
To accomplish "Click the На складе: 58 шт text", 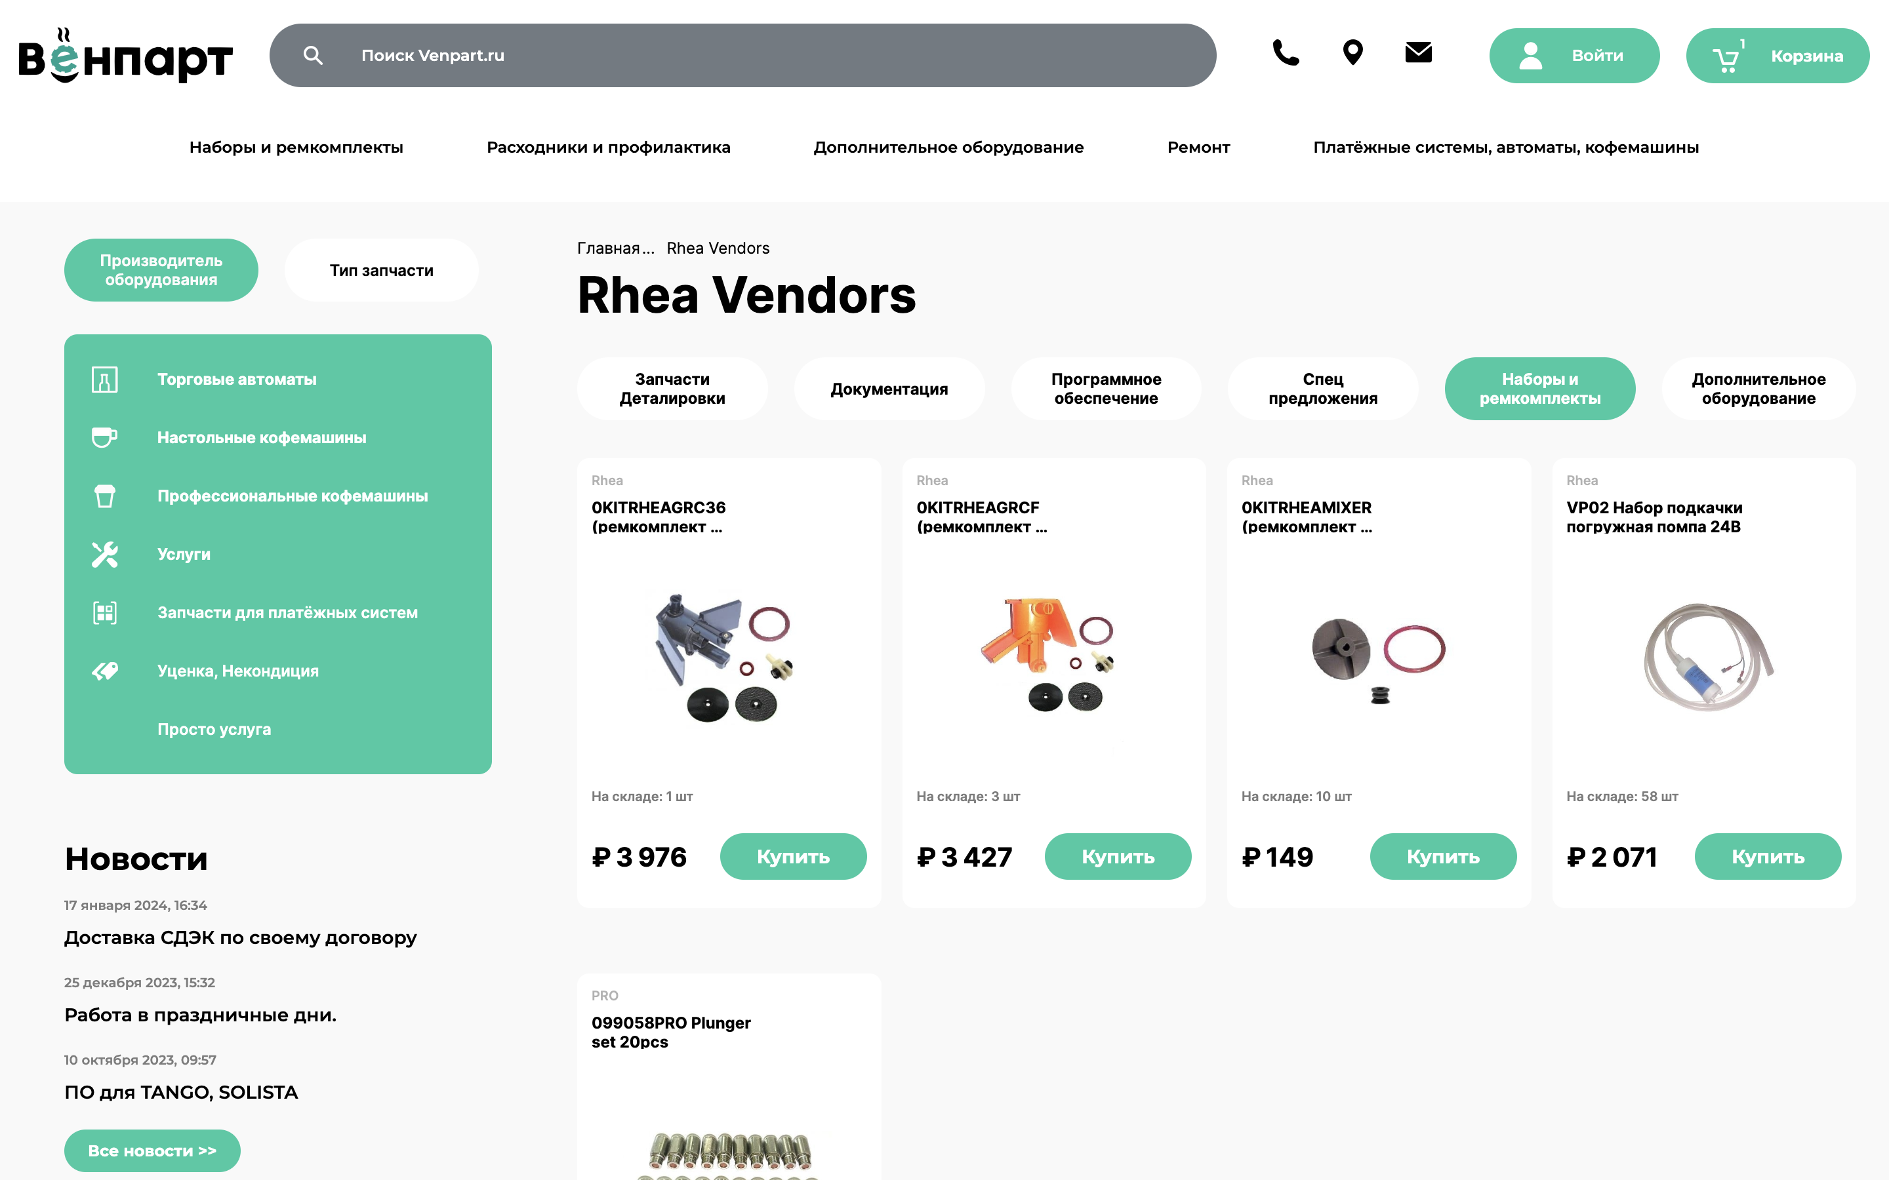I will [1622, 796].
